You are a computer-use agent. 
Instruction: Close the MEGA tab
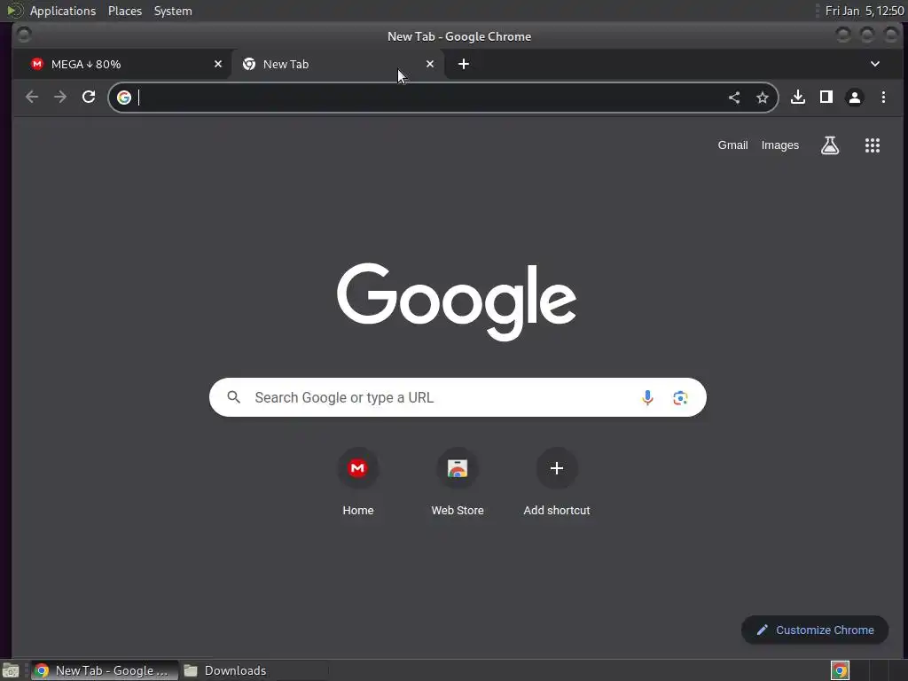click(x=218, y=64)
